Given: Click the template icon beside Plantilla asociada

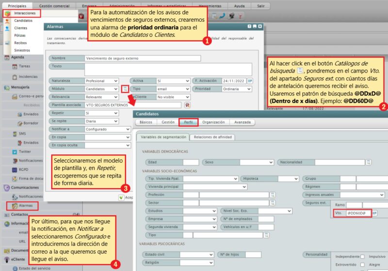Looking at the screenshot, I should 187,105.
